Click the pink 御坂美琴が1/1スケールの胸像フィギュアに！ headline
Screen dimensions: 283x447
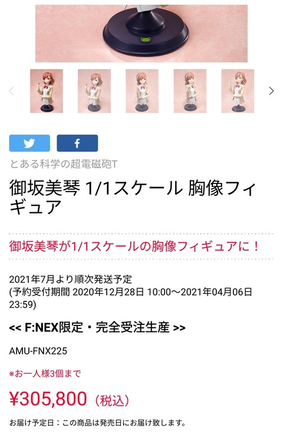(134, 246)
